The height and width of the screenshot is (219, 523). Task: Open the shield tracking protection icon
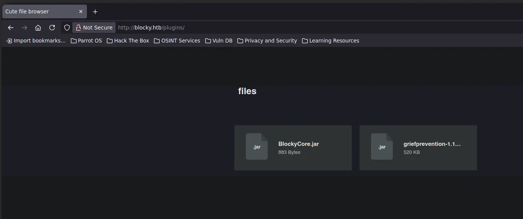click(x=67, y=28)
